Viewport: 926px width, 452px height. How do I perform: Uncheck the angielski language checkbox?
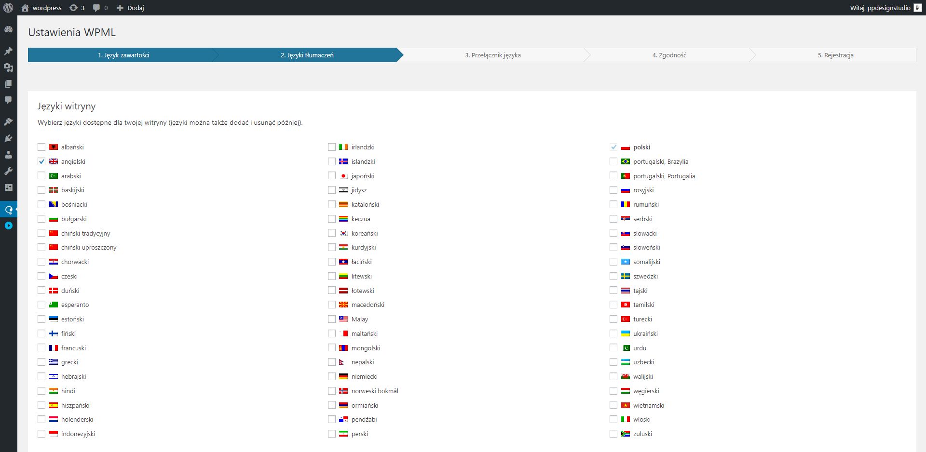pyautogui.click(x=41, y=161)
